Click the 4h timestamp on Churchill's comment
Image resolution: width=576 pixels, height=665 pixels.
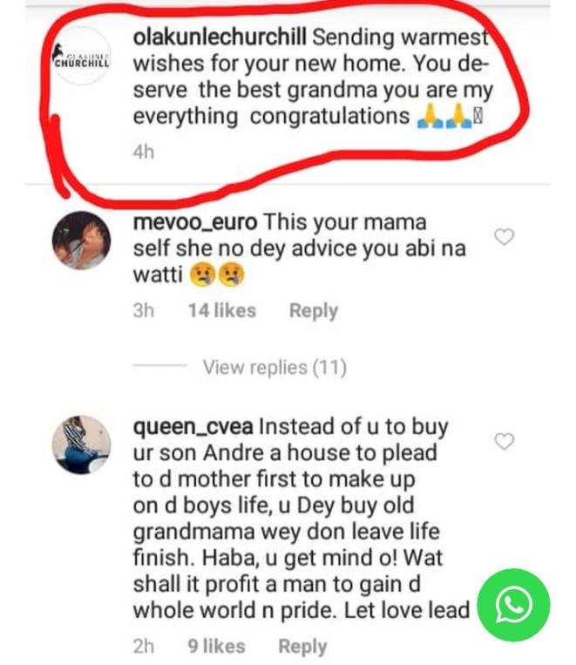pos(143,152)
